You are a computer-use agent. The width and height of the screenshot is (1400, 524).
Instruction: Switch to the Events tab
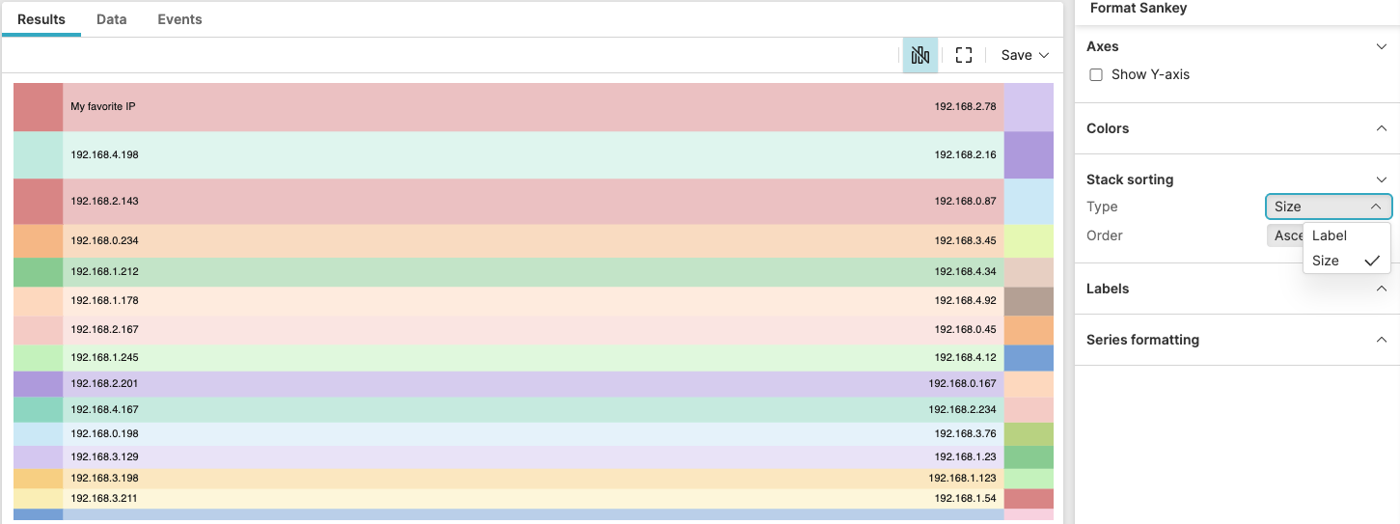179,19
